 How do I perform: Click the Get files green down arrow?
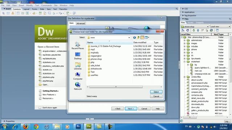tap(194, 30)
